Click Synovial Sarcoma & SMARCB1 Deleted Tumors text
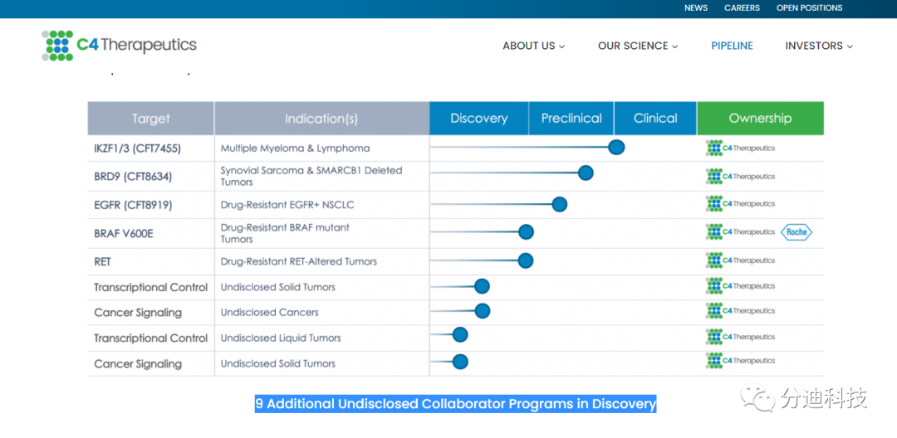This screenshot has width=897, height=438. [311, 176]
